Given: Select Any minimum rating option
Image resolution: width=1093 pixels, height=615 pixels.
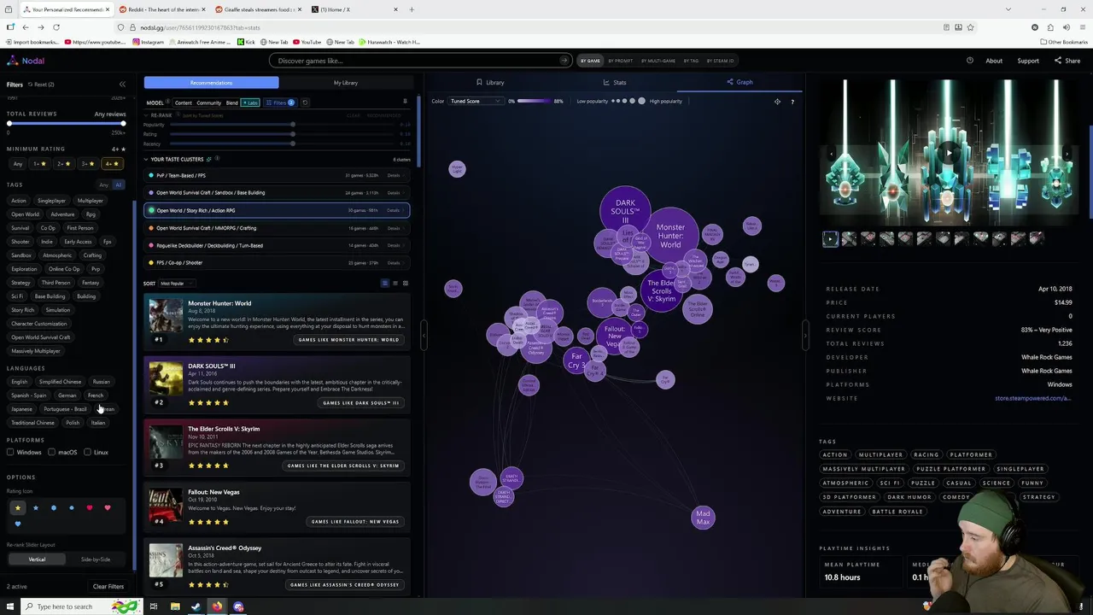Looking at the screenshot, I should coord(17,163).
